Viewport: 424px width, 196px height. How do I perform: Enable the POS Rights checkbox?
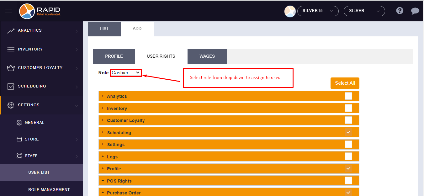348,181
